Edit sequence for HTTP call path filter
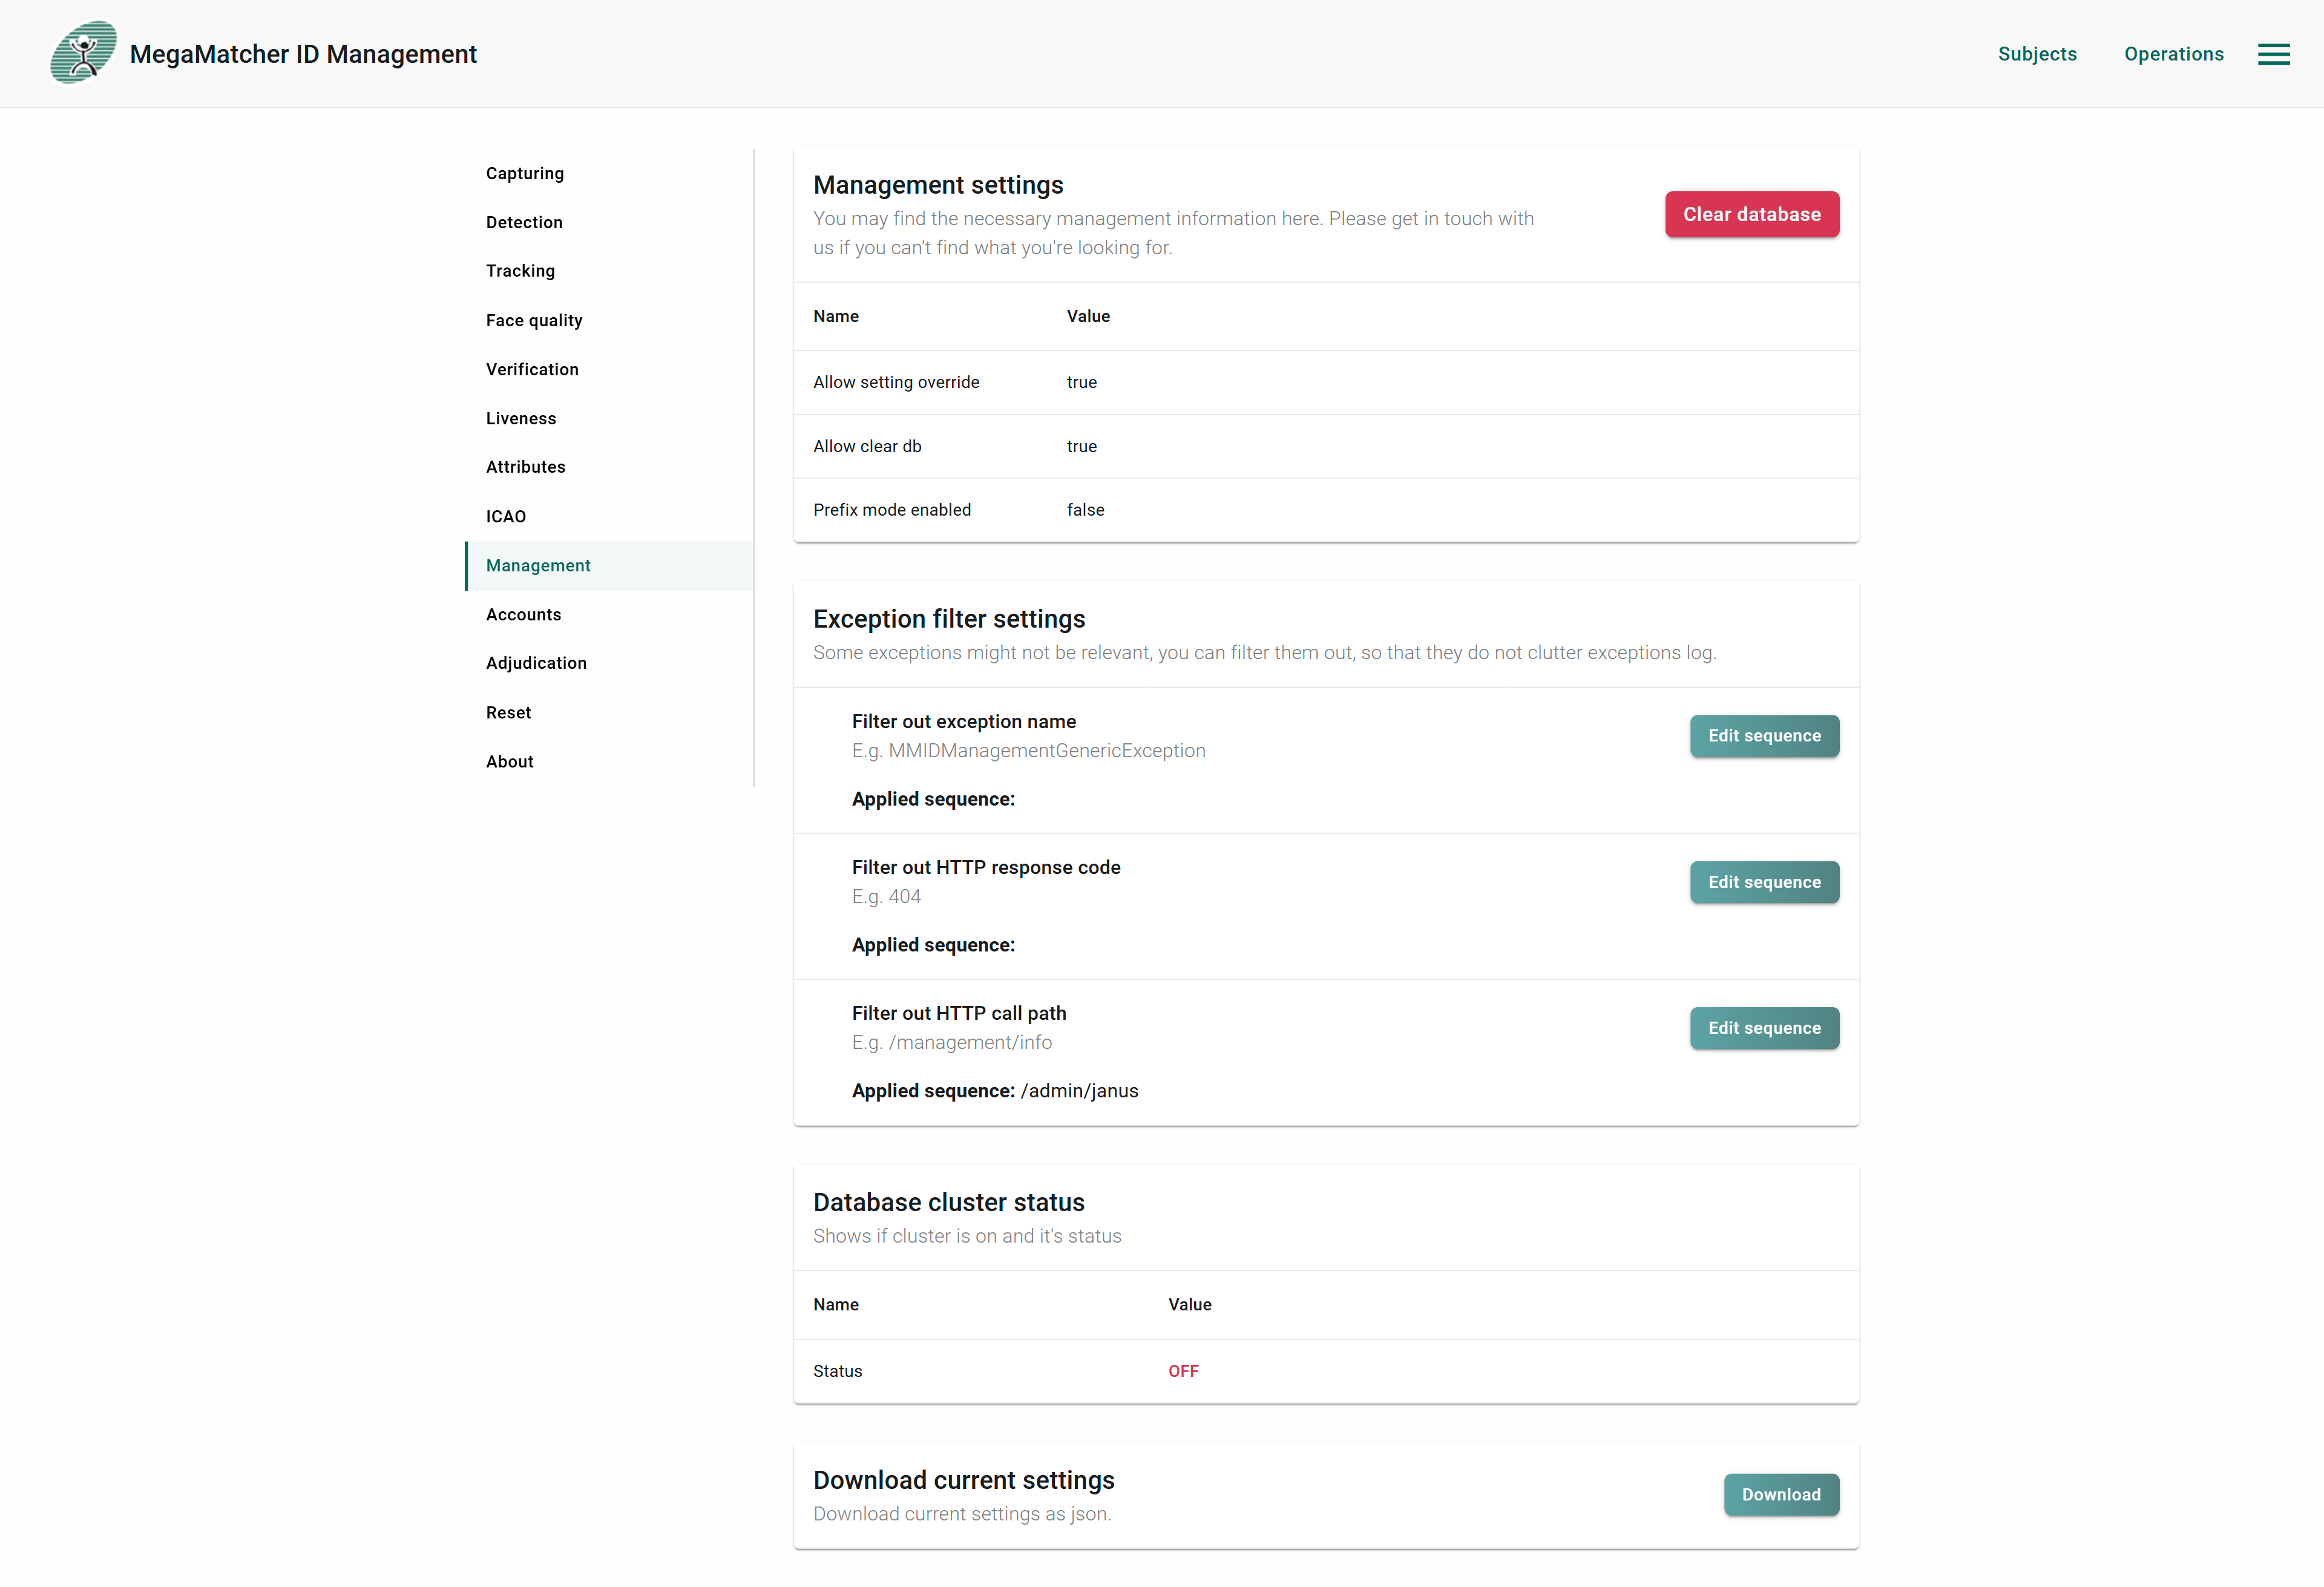The width and height of the screenshot is (2324, 1587). (1764, 1028)
